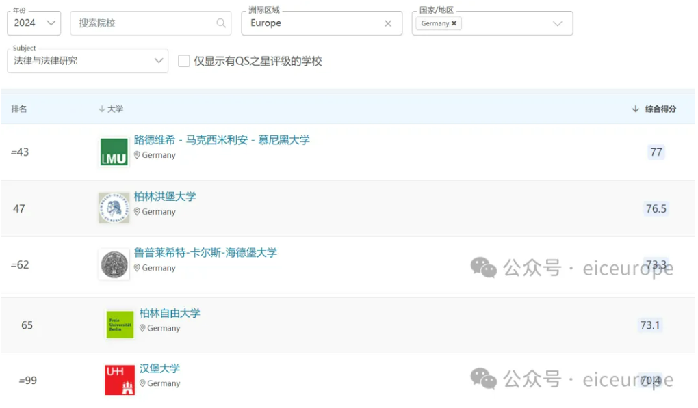Focus the university search input field
Image resolution: width=698 pixels, height=408 pixels.
pyautogui.click(x=151, y=23)
